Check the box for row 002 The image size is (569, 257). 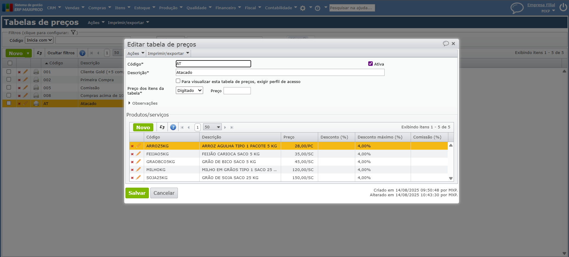pyautogui.click(x=9, y=79)
